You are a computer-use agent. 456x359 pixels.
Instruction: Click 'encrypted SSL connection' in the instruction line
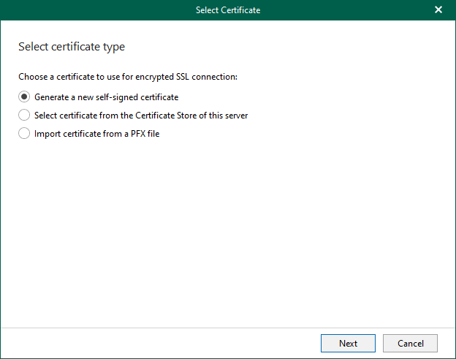pyautogui.click(x=190, y=76)
